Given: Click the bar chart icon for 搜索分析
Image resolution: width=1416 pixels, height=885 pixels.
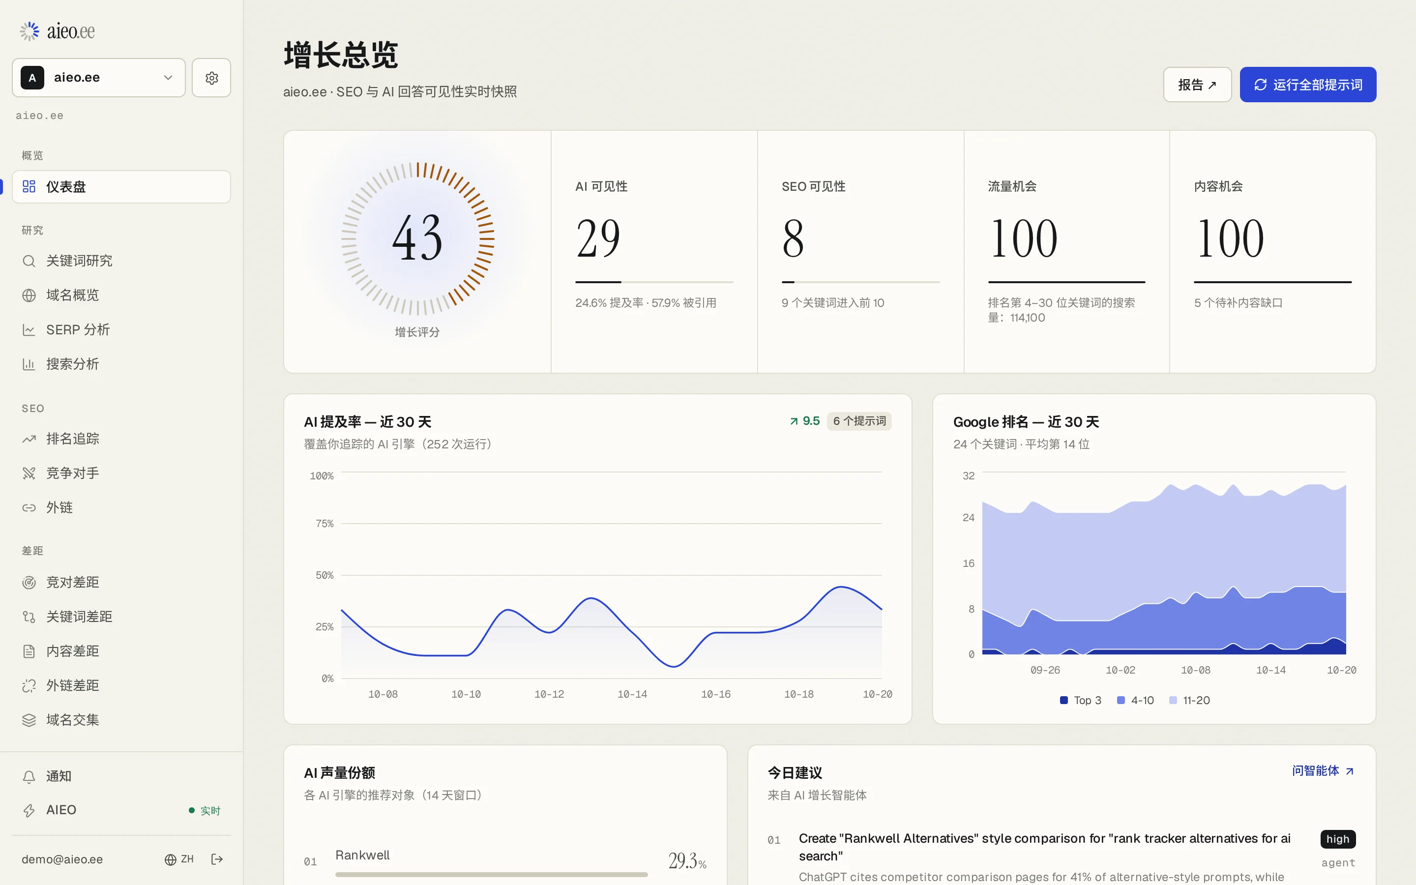Looking at the screenshot, I should [x=29, y=364].
